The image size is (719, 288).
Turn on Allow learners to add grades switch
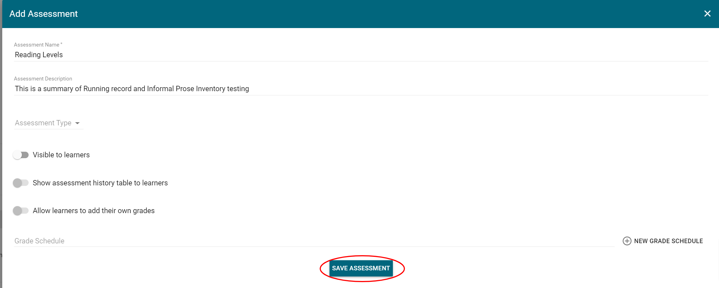click(x=21, y=211)
